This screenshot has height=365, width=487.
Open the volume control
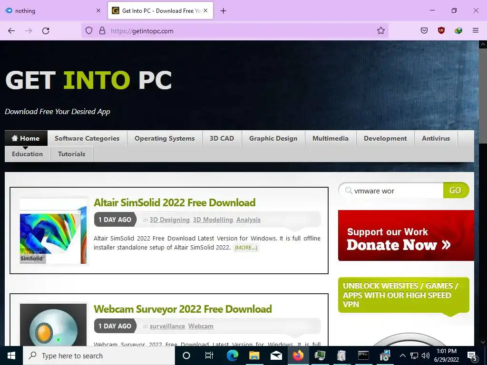tap(426, 355)
